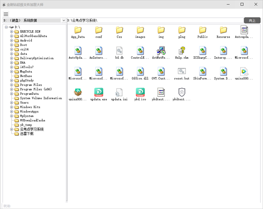Select the ICSharpC dll file icon
The image size is (263, 209).
(203, 51)
